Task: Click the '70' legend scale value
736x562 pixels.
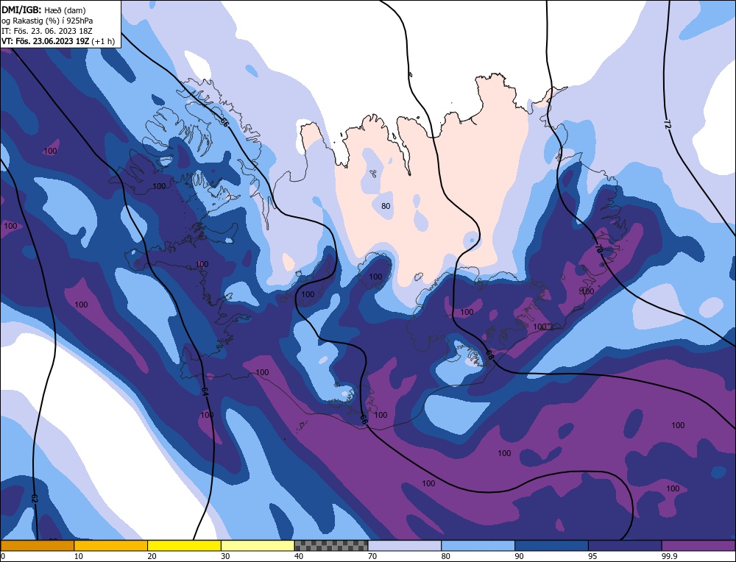Action: [372, 556]
